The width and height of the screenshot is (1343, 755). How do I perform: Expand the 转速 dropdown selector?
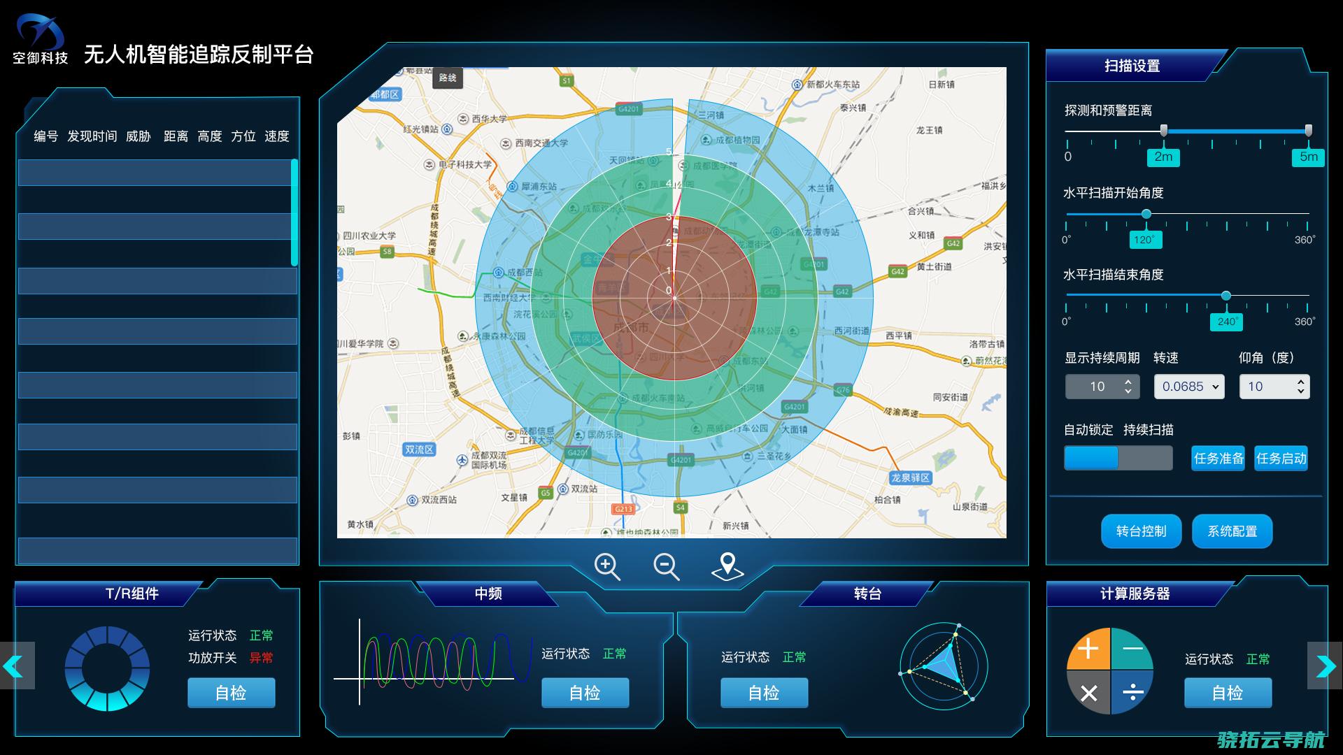click(x=1186, y=387)
